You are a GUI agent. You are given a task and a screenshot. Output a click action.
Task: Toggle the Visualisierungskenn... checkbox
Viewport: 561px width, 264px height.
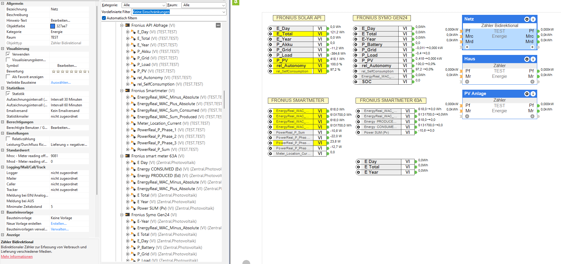(x=8, y=60)
